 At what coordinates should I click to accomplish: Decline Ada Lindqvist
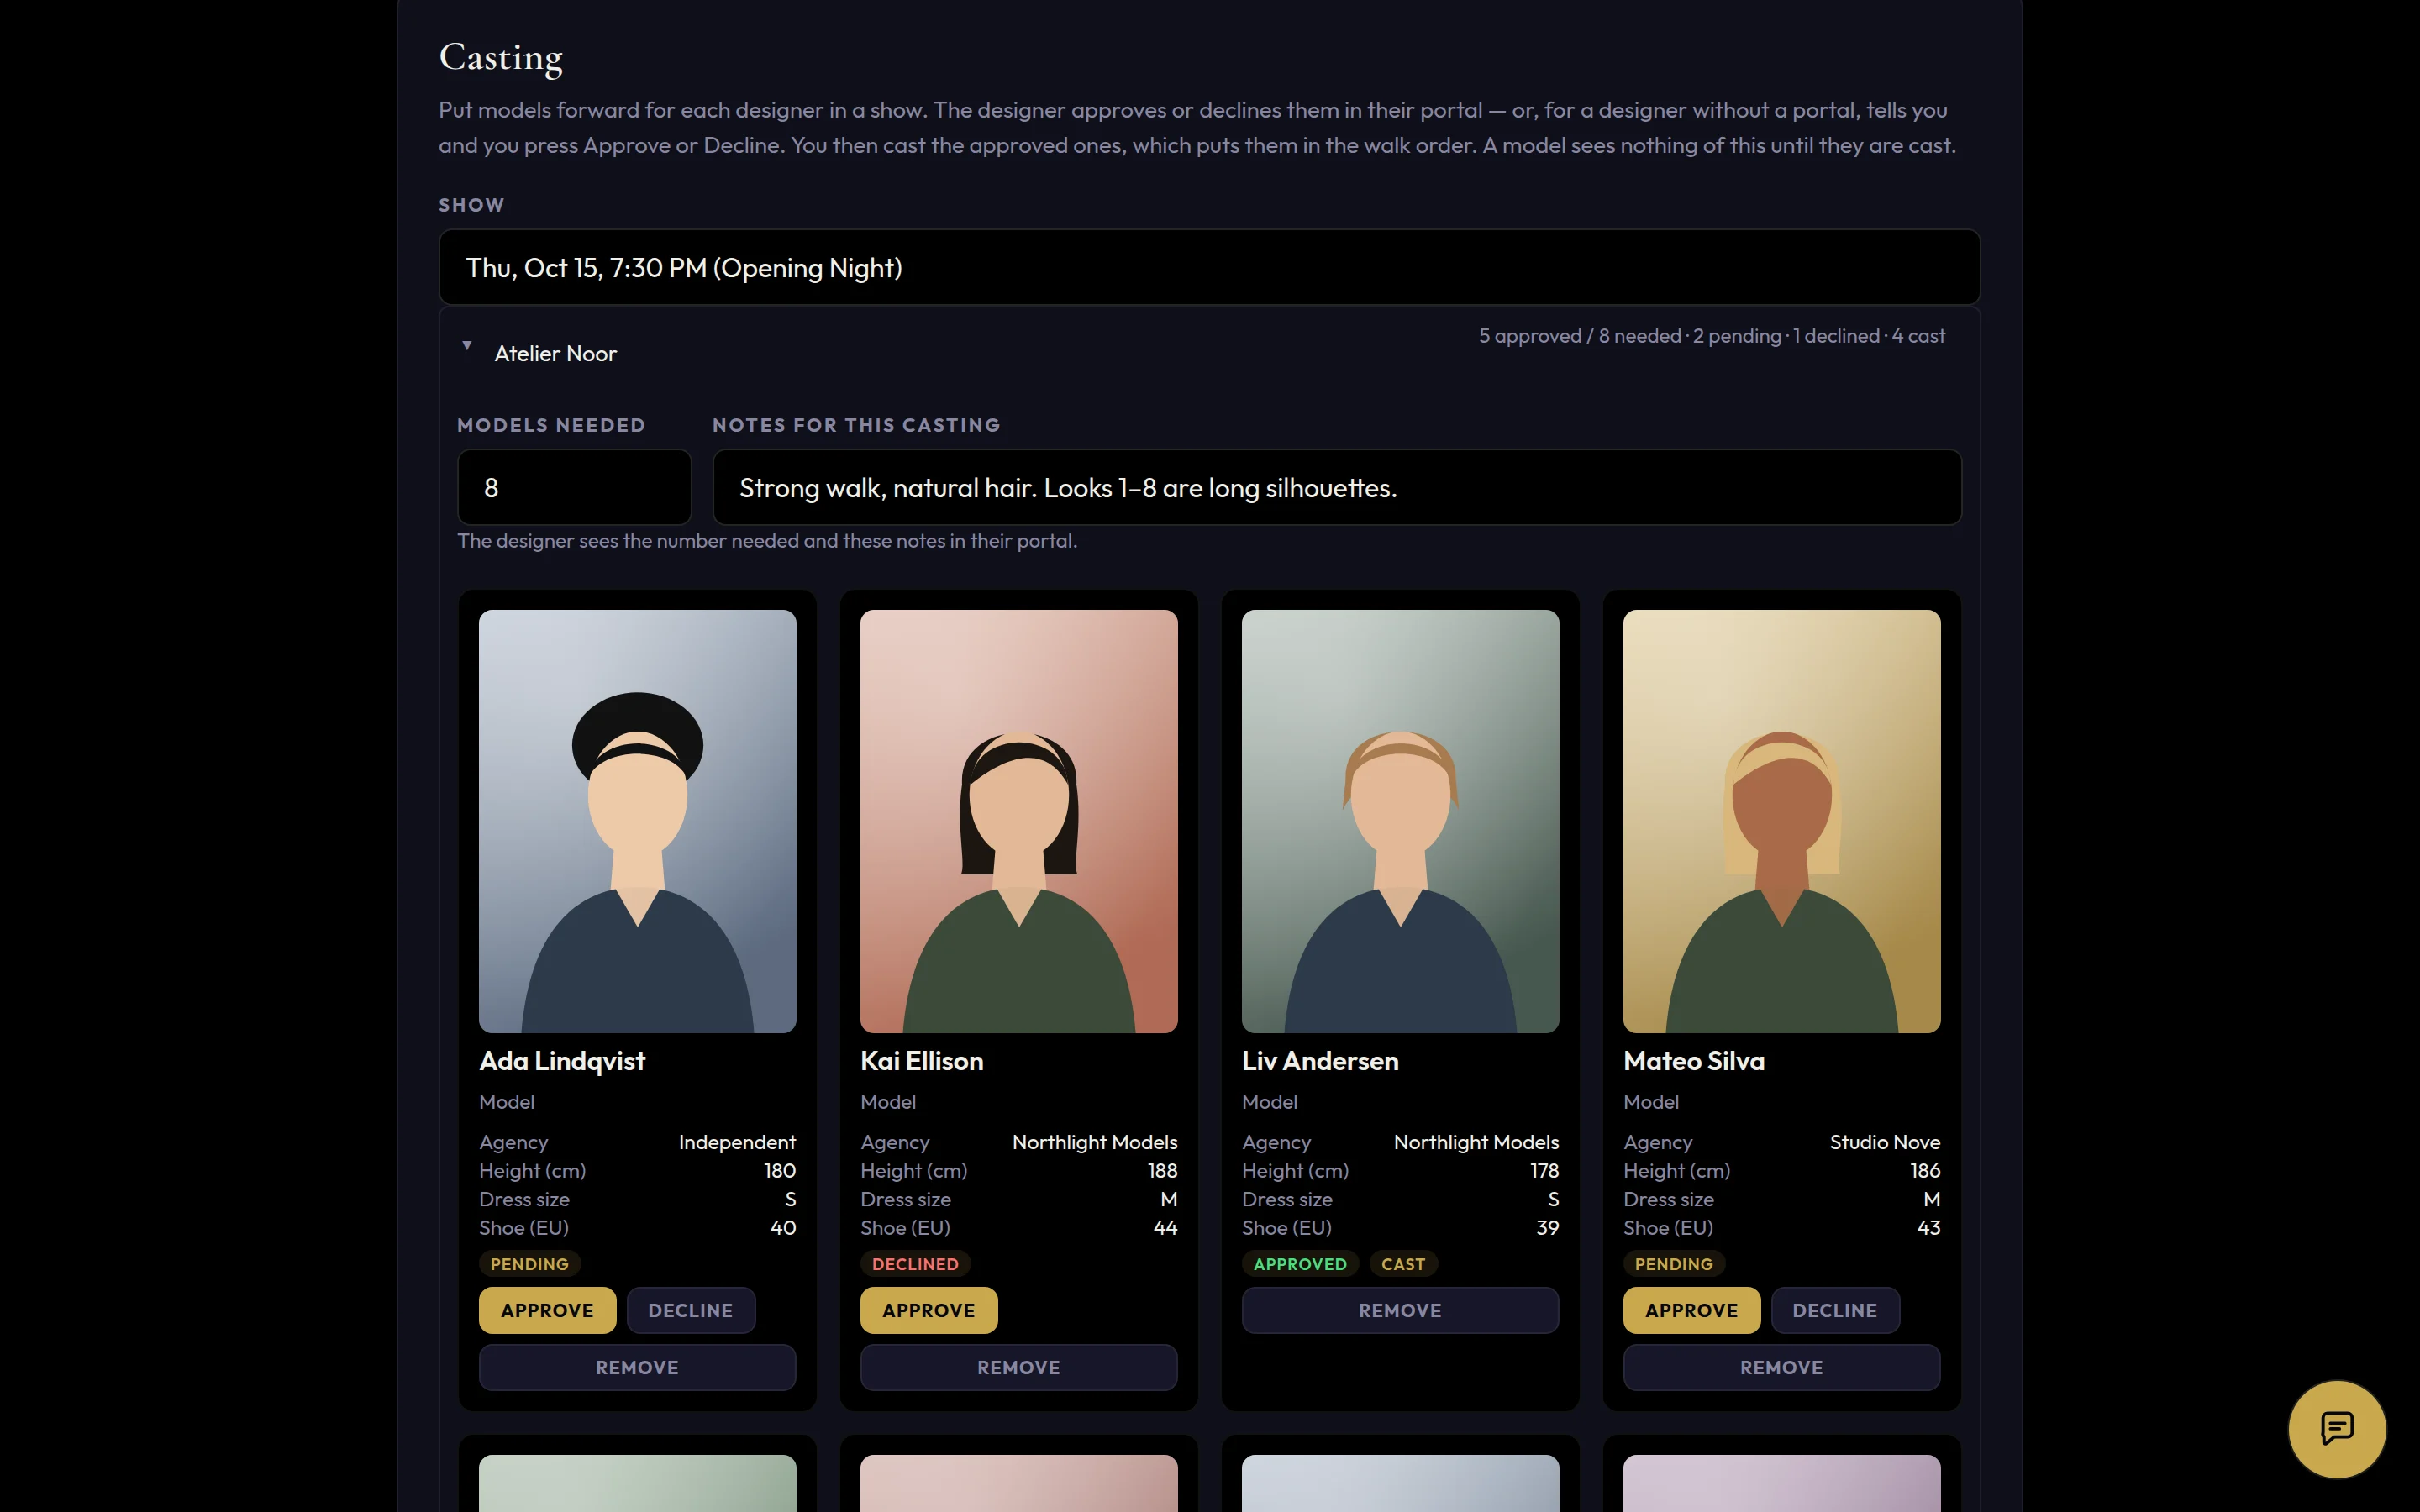(691, 1310)
